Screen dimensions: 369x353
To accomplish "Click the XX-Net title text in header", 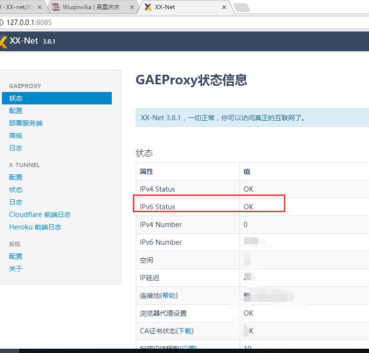I will (24, 41).
